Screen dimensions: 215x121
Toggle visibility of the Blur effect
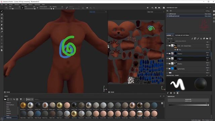pos(175,50)
